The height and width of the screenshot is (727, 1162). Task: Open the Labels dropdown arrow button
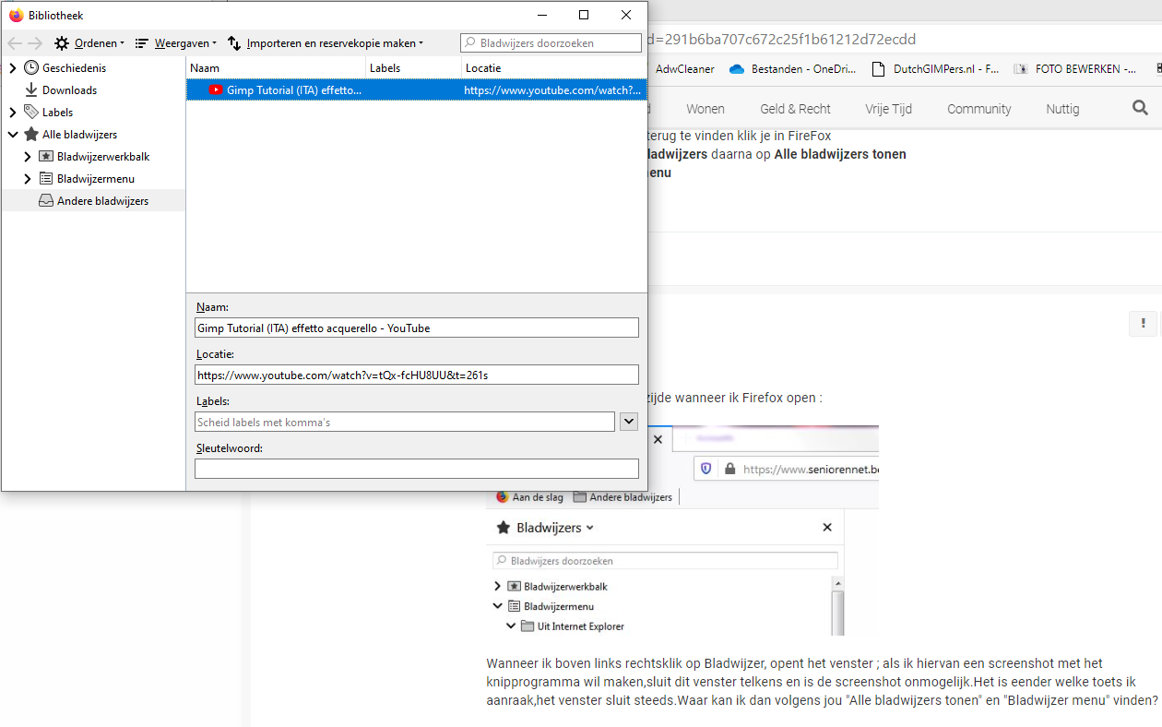click(x=628, y=422)
